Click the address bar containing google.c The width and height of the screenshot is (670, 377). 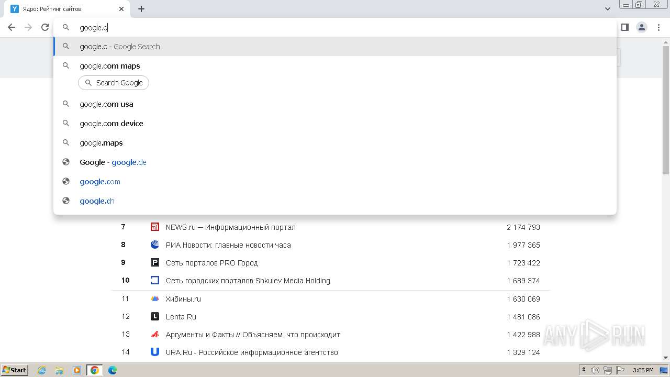(x=335, y=27)
